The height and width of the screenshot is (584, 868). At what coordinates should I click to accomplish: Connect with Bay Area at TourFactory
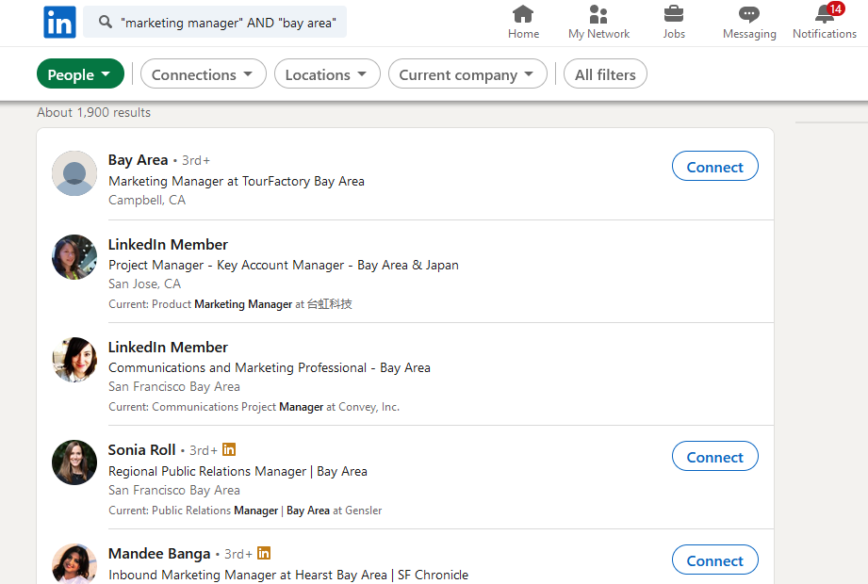pos(714,166)
